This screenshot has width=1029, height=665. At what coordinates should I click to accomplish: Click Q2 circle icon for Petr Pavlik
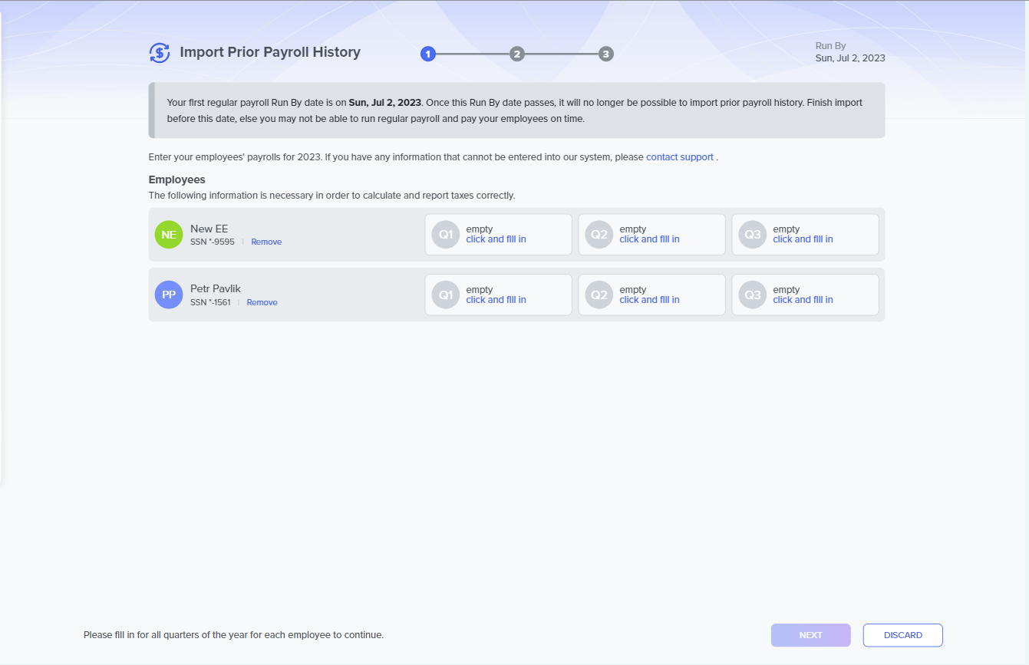[599, 295]
